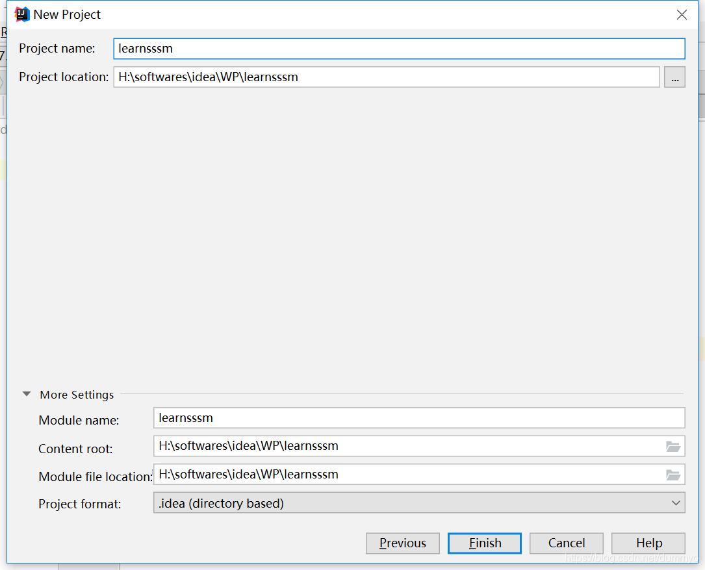Collapse the More Settings section
Image resolution: width=705 pixels, height=570 pixels.
tap(27, 394)
